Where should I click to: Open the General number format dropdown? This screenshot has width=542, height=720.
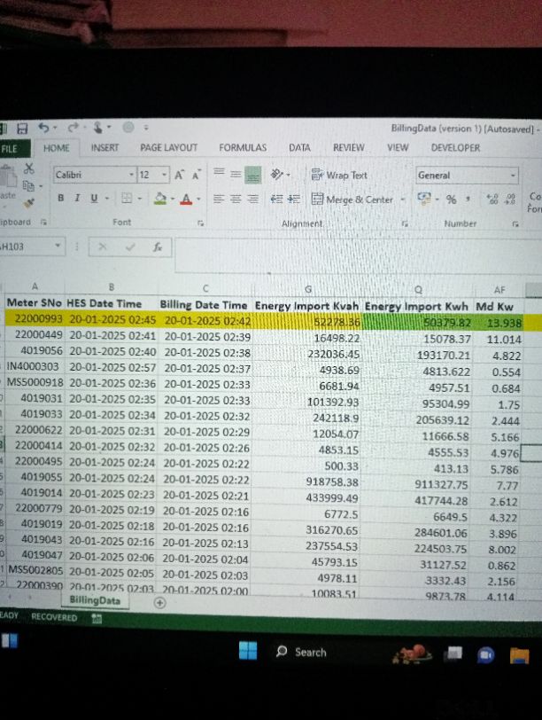point(513,176)
